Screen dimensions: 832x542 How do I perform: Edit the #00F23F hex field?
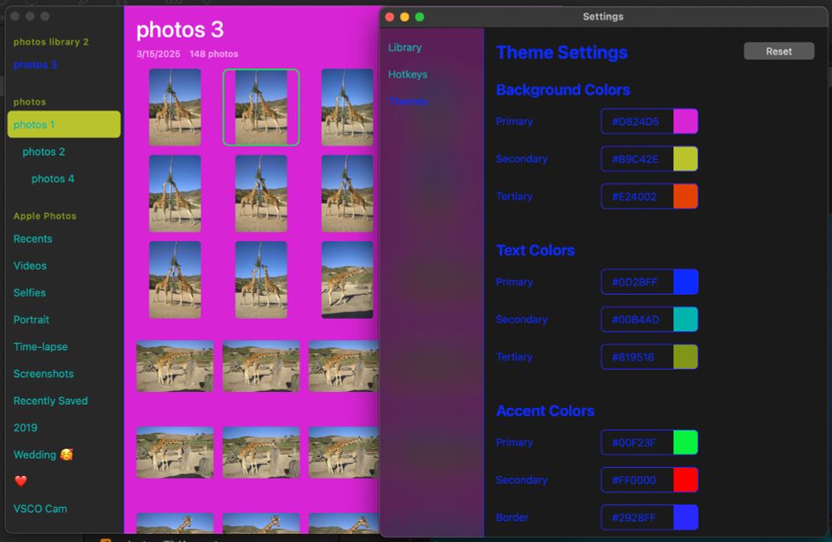[637, 442]
